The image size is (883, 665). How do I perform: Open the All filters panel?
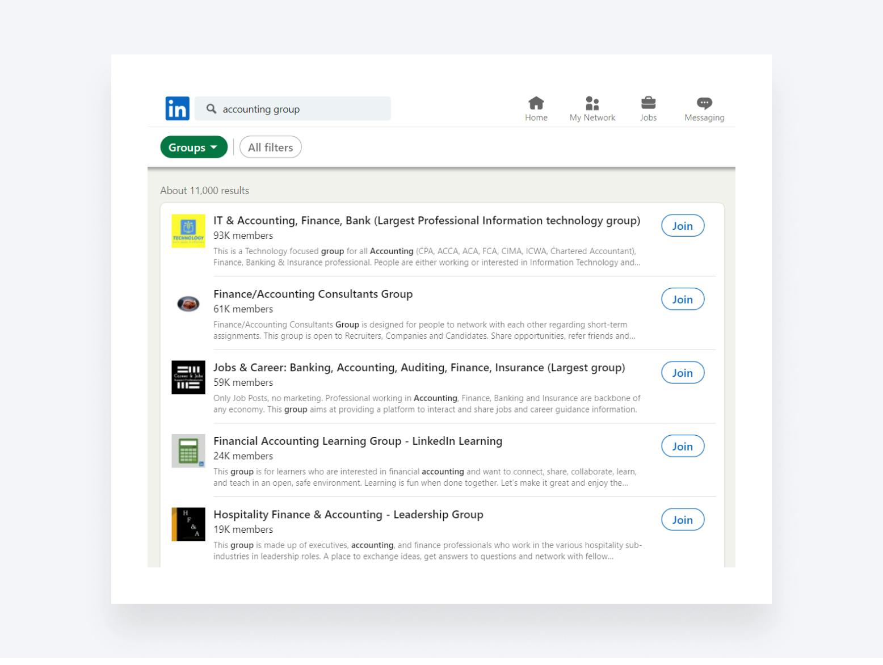[271, 148]
